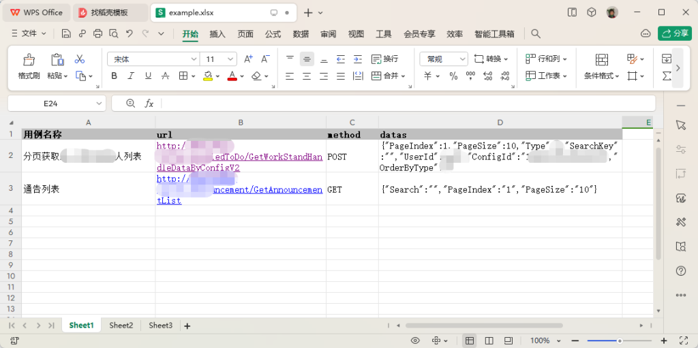The image size is (698, 348).
Task: Toggle Strikethrough formatting
Action: [x=165, y=76]
